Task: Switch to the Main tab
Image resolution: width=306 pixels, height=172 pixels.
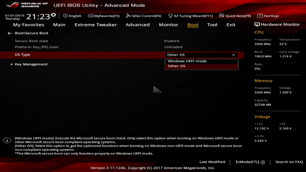Action: pyautogui.click(x=59, y=25)
